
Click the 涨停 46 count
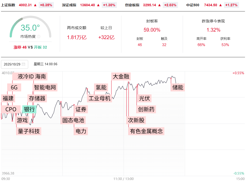tap(20, 47)
